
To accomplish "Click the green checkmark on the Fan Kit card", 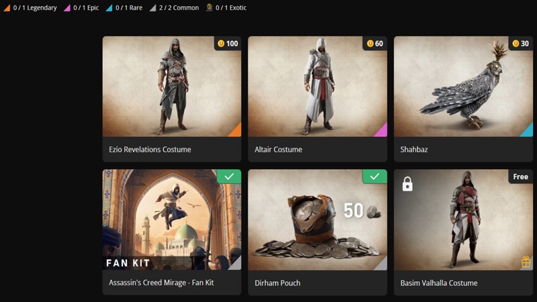I will pyautogui.click(x=229, y=177).
